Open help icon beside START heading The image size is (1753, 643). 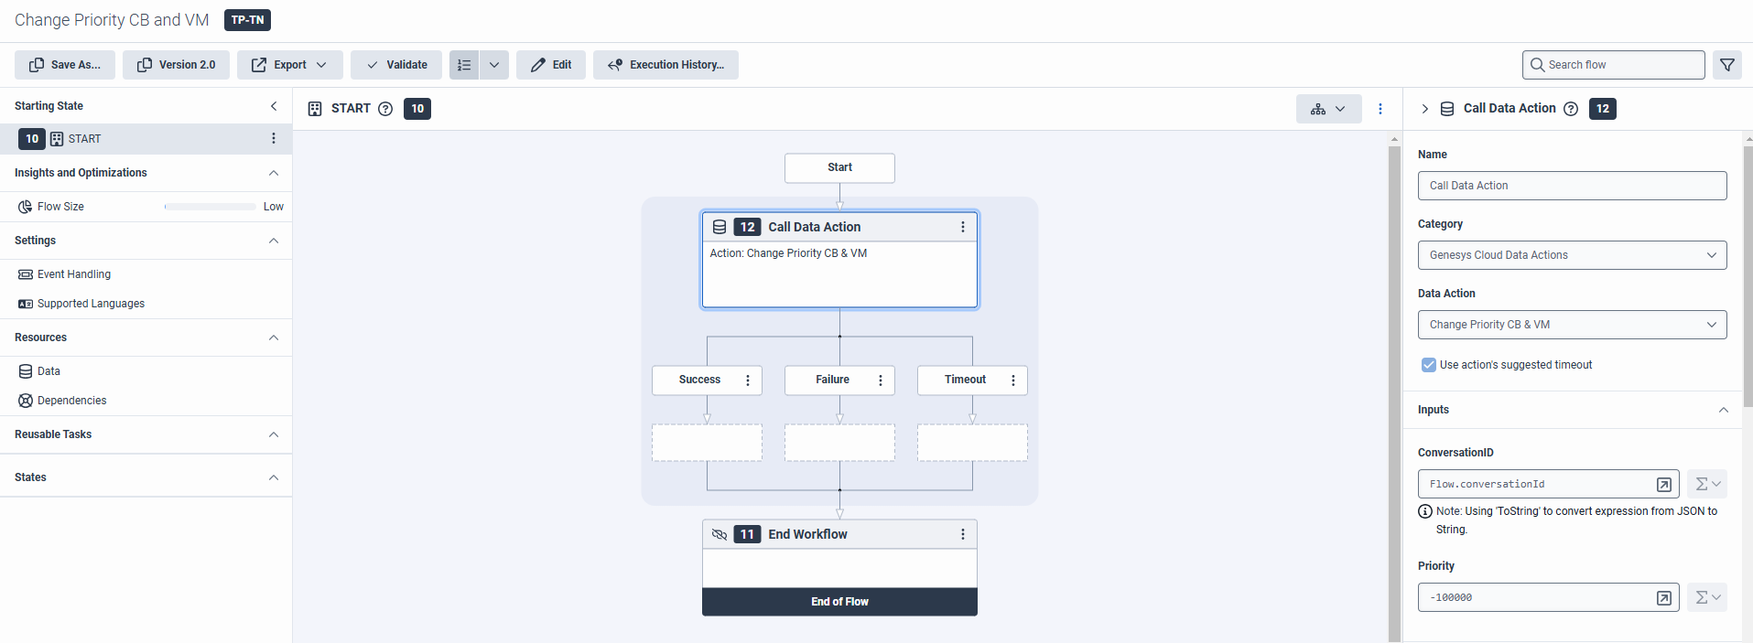point(385,109)
